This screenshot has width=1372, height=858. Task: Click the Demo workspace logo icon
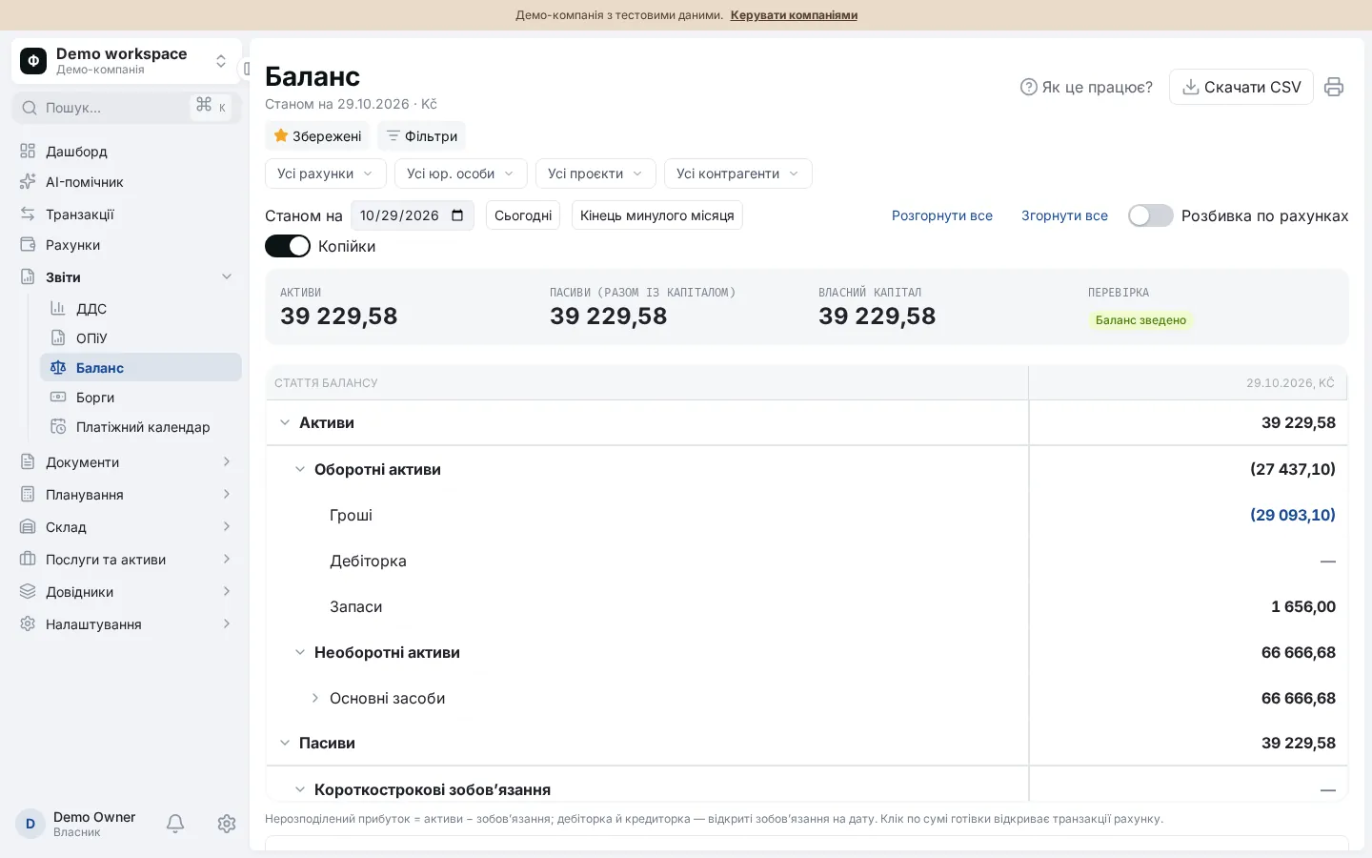point(33,61)
